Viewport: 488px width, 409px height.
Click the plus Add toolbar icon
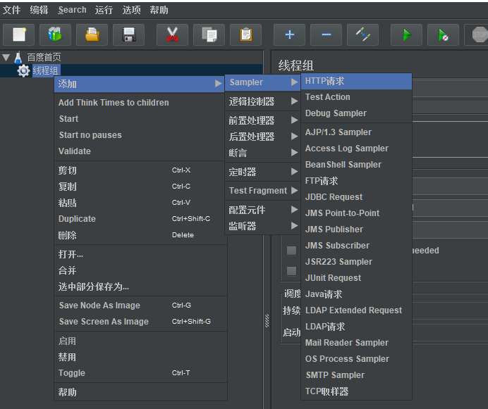click(289, 34)
